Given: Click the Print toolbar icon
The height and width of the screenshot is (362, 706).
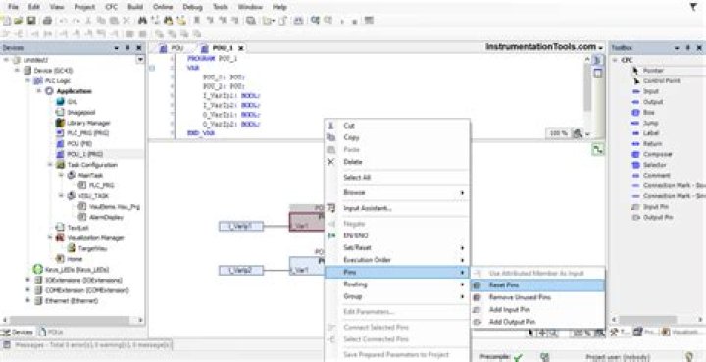Looking at the screenshot, I should point(47,21).
